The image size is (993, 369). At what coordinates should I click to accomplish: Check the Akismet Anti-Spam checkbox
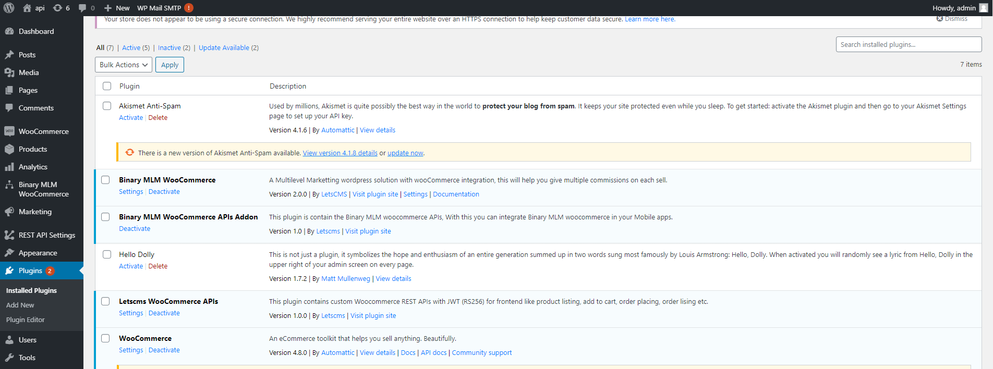click(x=107, y=106)
